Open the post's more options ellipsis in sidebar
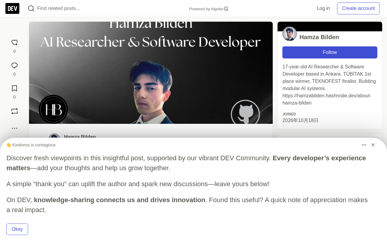387x241 pixels. click(x=15, y=128)
